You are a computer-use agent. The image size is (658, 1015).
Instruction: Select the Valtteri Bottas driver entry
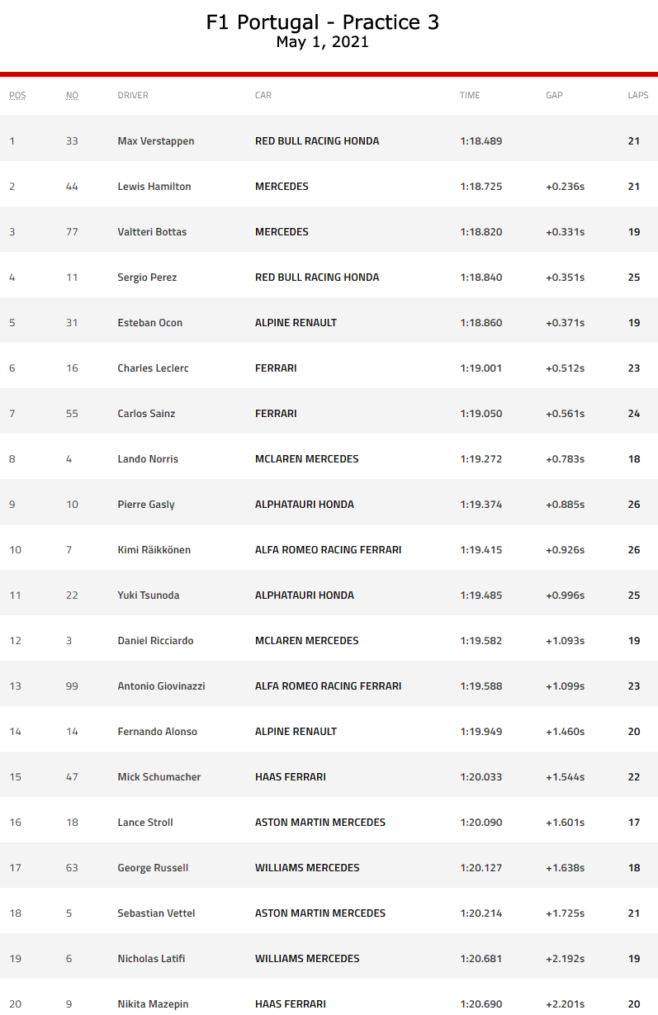point(152,232)
